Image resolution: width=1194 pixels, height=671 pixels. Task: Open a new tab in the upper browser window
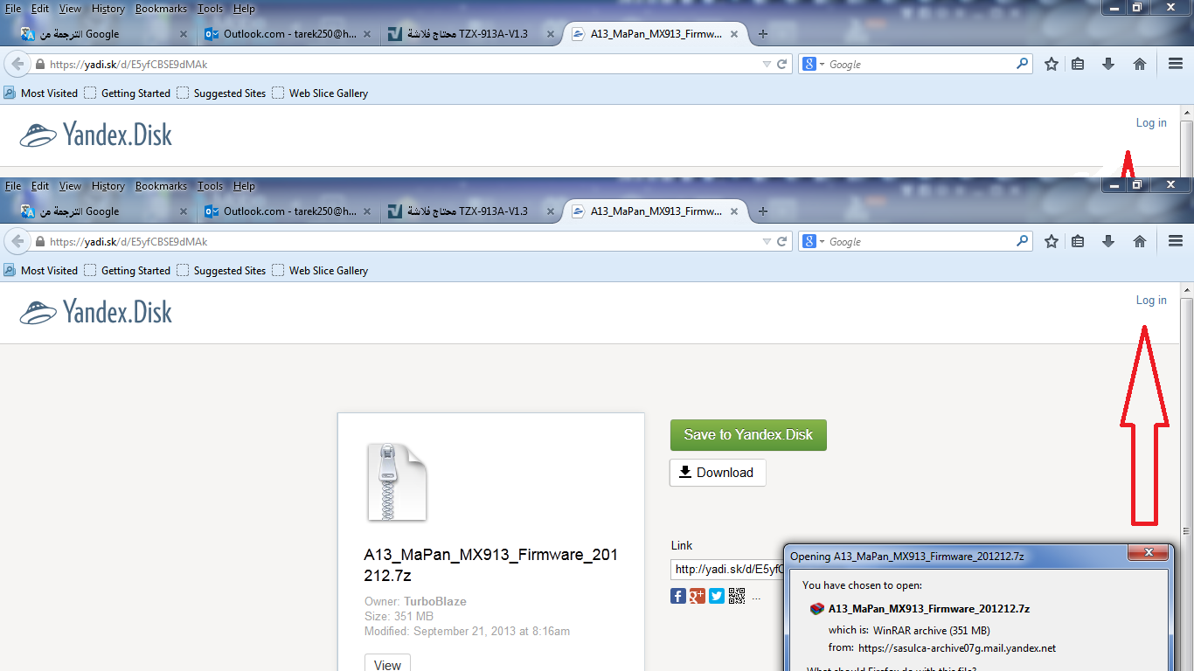click(x=763, y=34)
